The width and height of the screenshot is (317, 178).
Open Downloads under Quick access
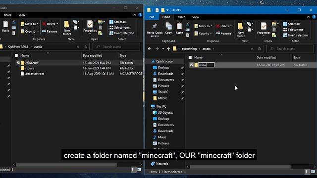[165, 74]
